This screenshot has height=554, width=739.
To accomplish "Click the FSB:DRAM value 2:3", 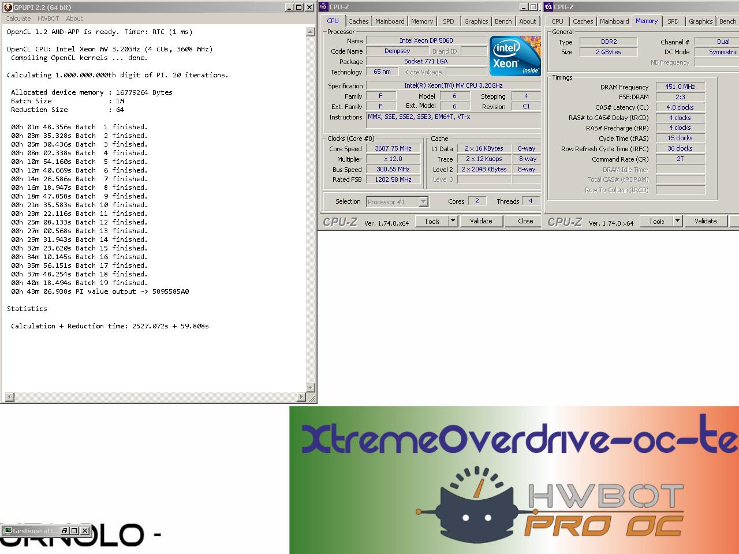I will click(x=680, y=97).
